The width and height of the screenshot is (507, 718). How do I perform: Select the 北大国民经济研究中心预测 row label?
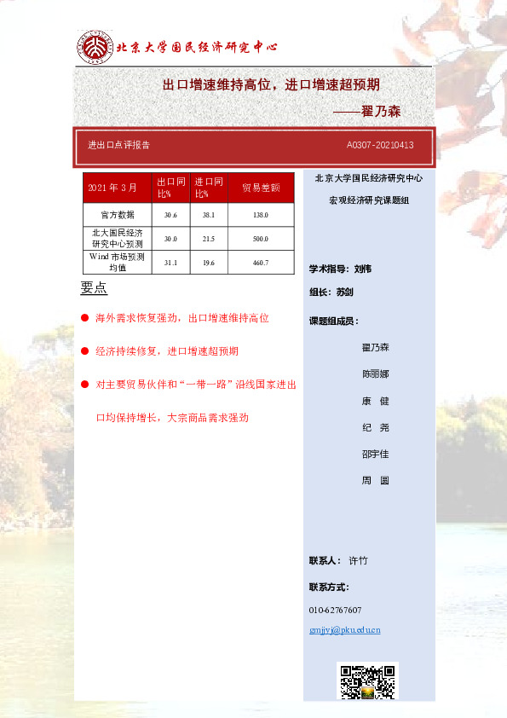[x=118, y=239]
